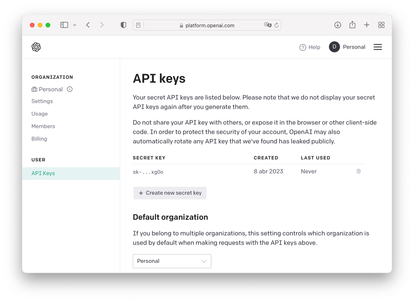
Task: Click the OpenAI logo icon
Action: point(36,47)
